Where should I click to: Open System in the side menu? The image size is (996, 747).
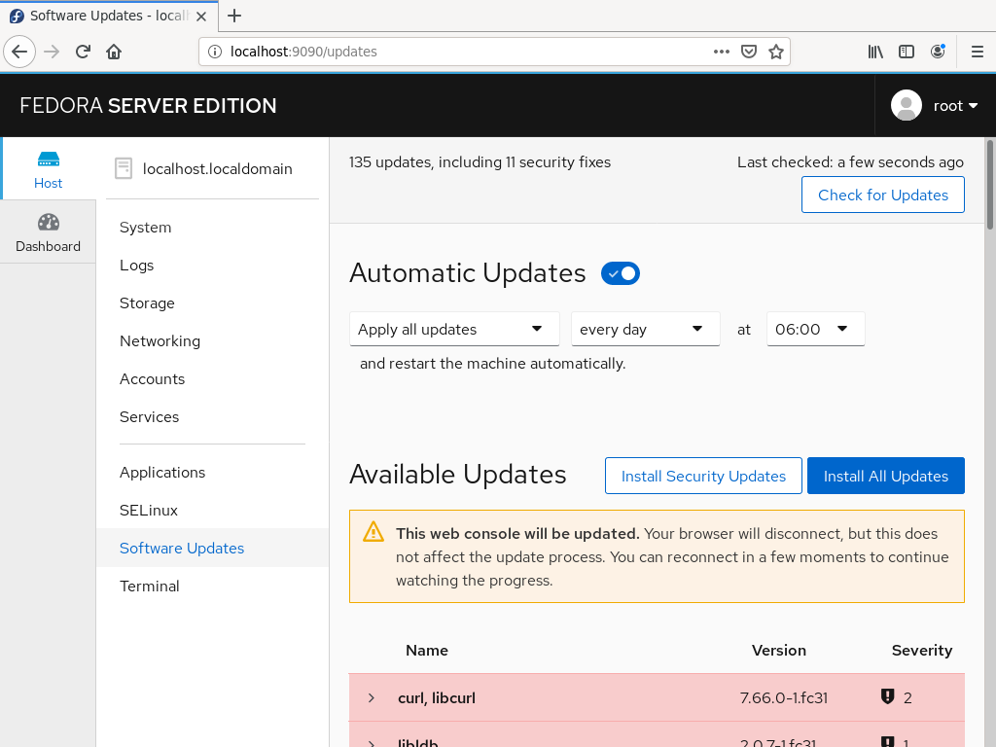146,228
